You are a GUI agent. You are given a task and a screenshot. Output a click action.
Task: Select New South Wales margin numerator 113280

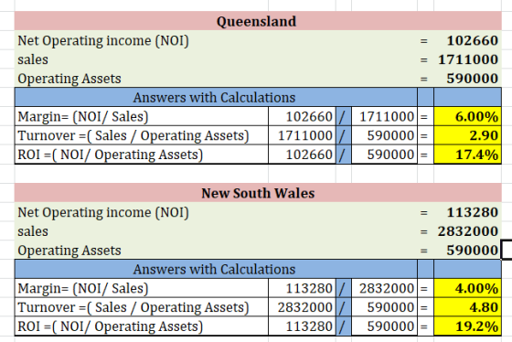pos(302,288)
